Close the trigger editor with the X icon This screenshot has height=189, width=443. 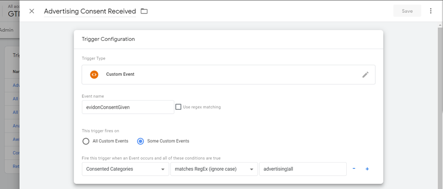click(x=32, y=11)
